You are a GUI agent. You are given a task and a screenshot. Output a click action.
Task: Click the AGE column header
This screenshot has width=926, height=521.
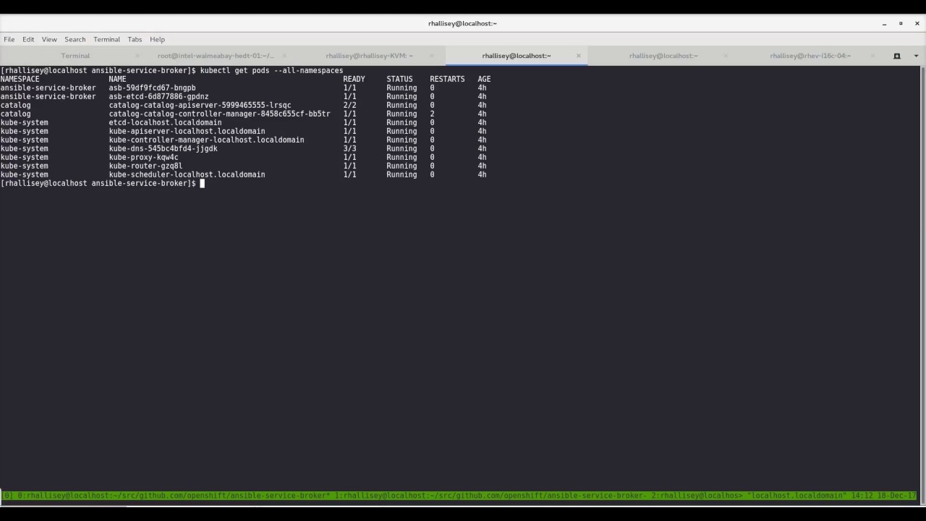[x=484, y=79]
